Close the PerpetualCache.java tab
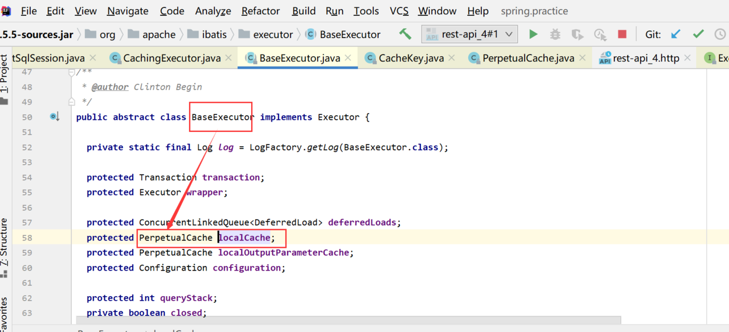Viewport: 729px width, 332px height. point(582,57)
